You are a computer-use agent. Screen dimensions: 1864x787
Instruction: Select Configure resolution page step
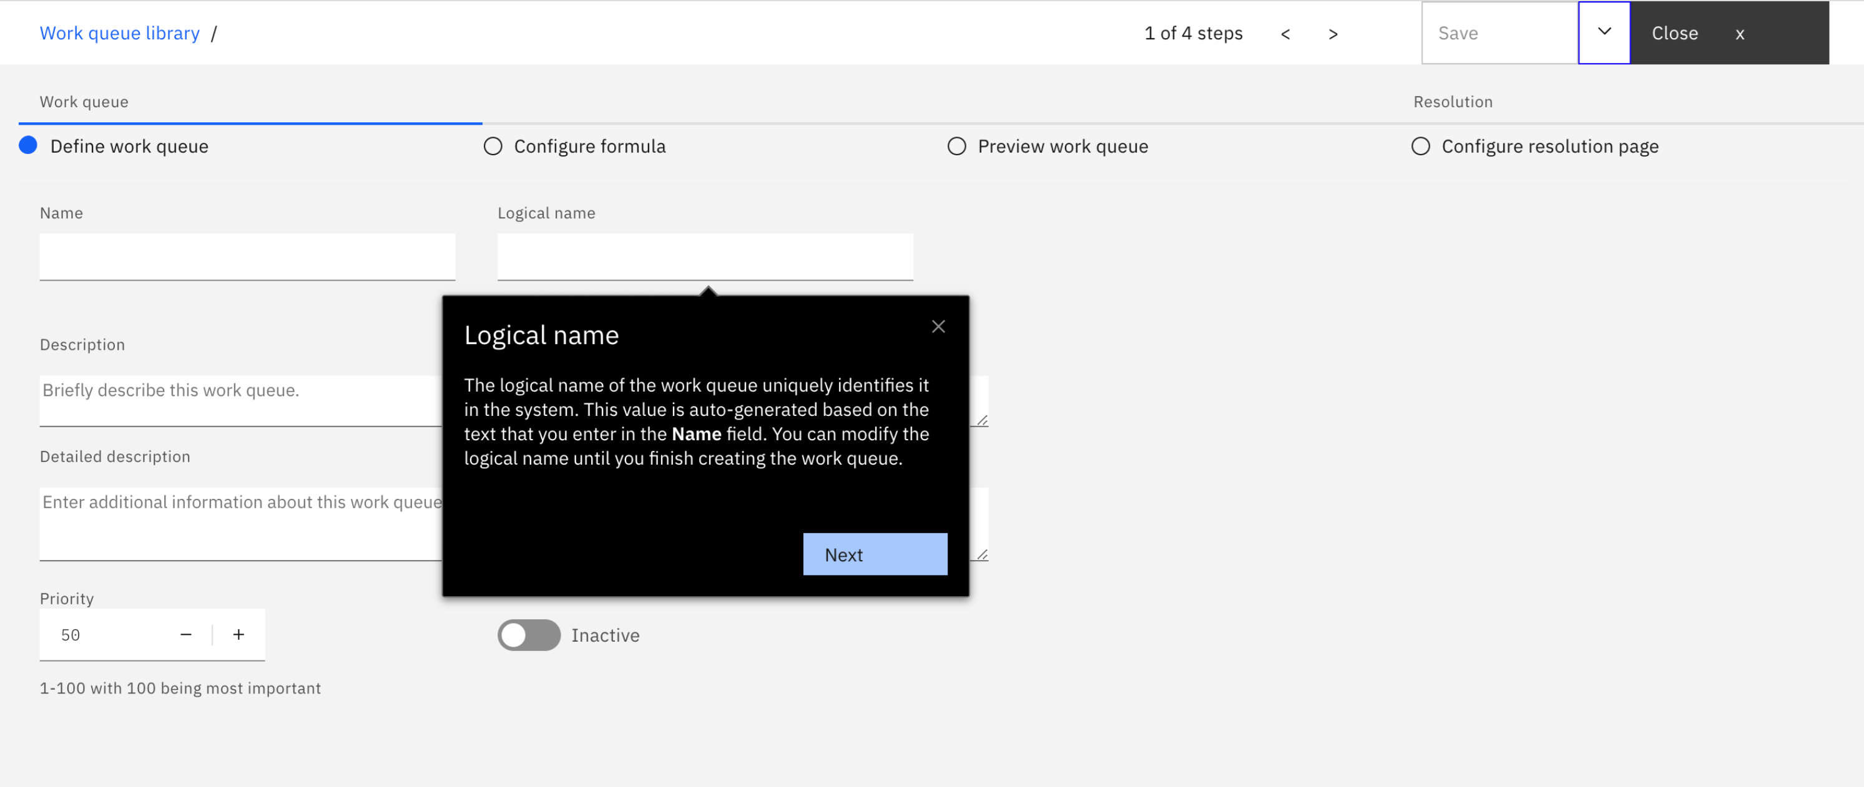pos(1549,146)
